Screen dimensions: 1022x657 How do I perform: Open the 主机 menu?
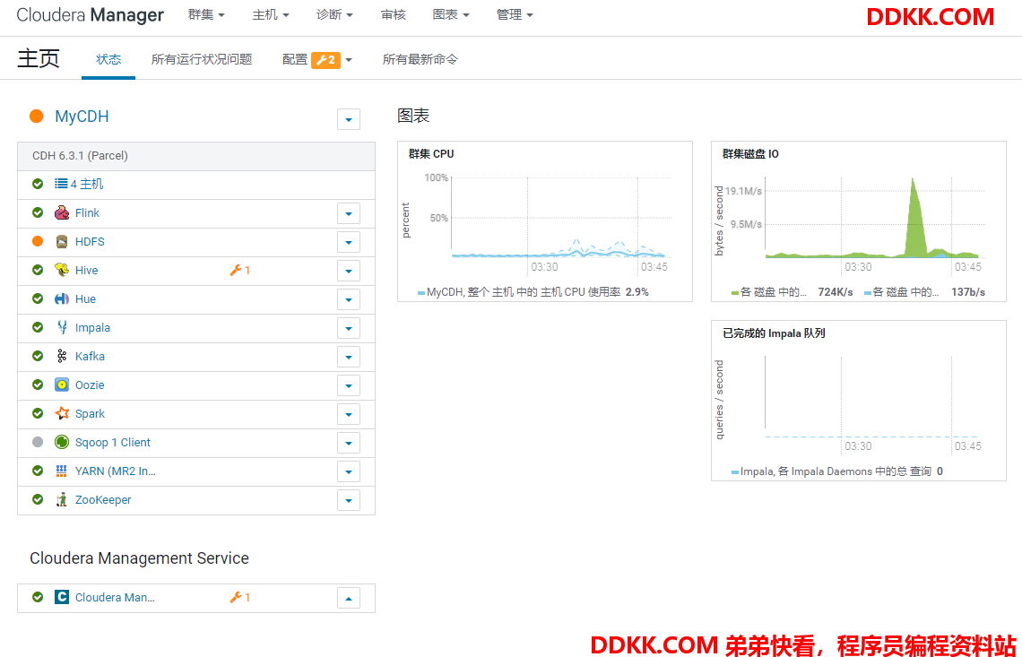click(x=271, y=14)
